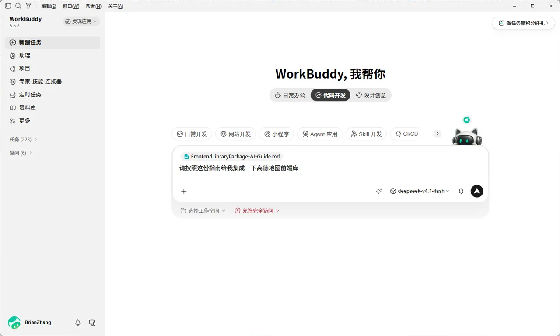Viewport: 560px width, 336px height.
Task: Expand the 选择工作空间 dropdown
Action: tap(203, 210)
